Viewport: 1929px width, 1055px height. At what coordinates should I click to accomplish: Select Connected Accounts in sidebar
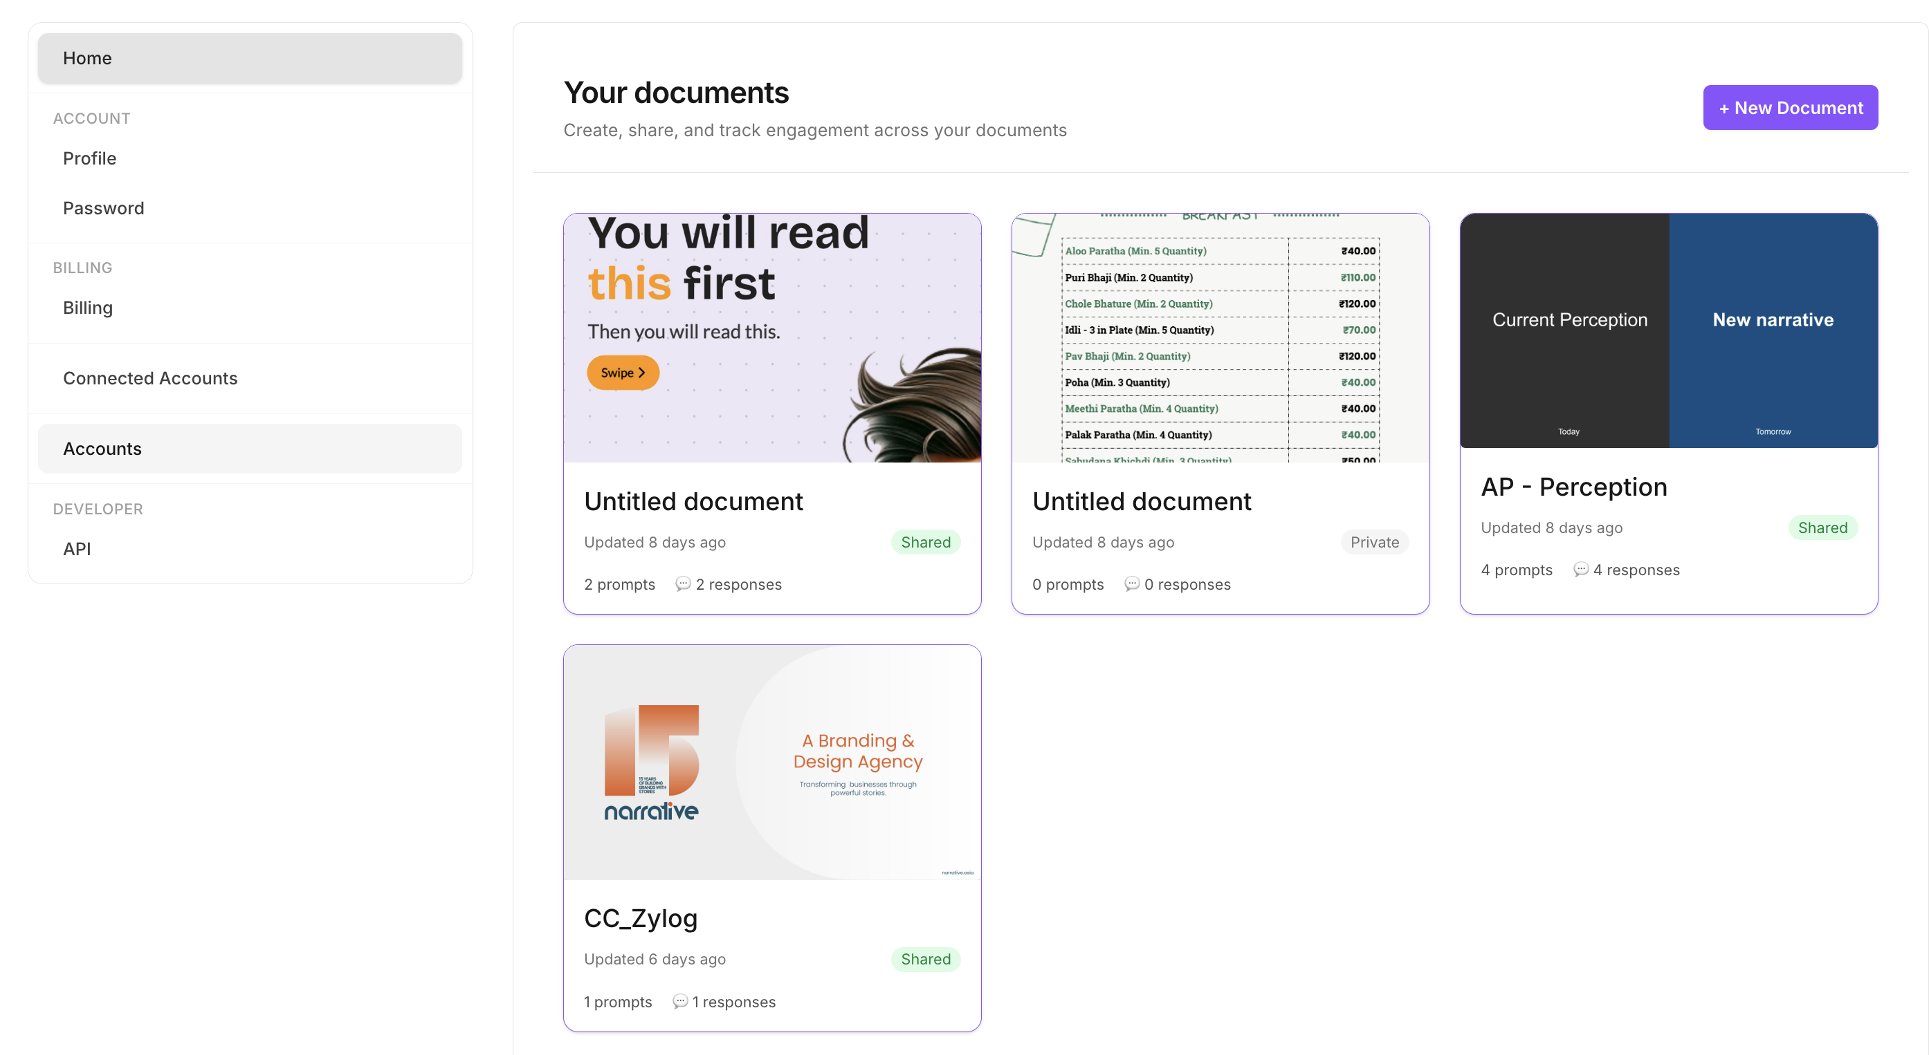149,378
